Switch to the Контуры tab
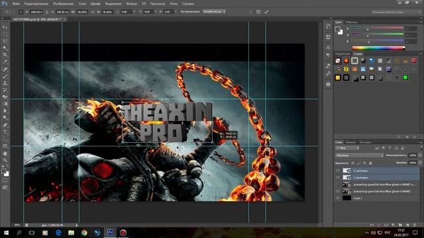Viewport: 424px width, 238px height. point(365,142)
